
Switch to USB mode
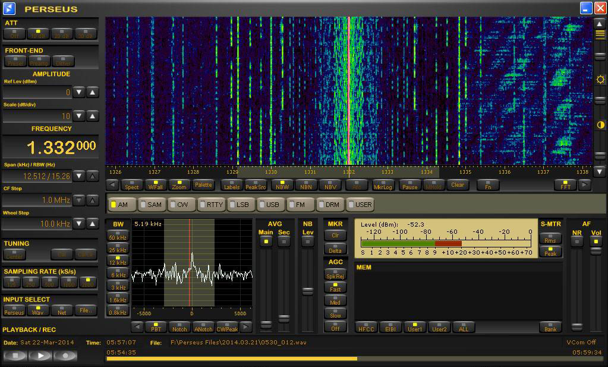(270, 205)
